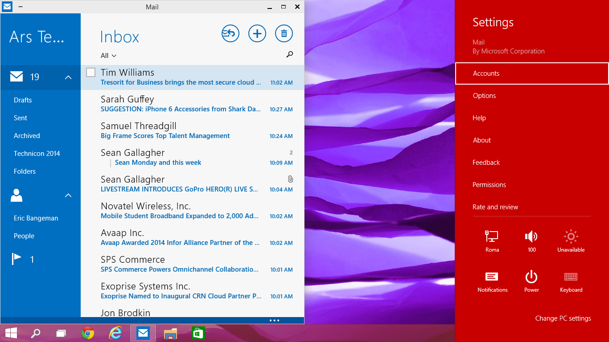Screen dimensions: 609x342
Task: Expand Sean Monday and this week thread
Action: click(193, 158)
